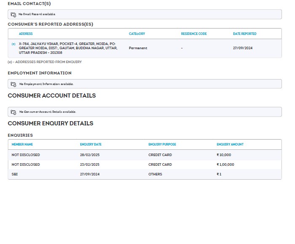Click the ENQUIRY DATE column header

[x=91, y=144]
